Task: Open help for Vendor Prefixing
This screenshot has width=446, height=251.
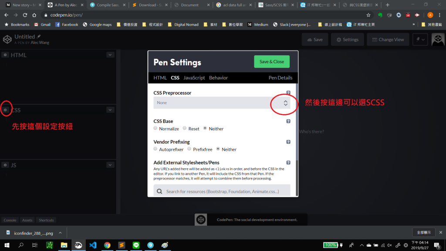Action: pyautogui.click(x=288, y=142)
